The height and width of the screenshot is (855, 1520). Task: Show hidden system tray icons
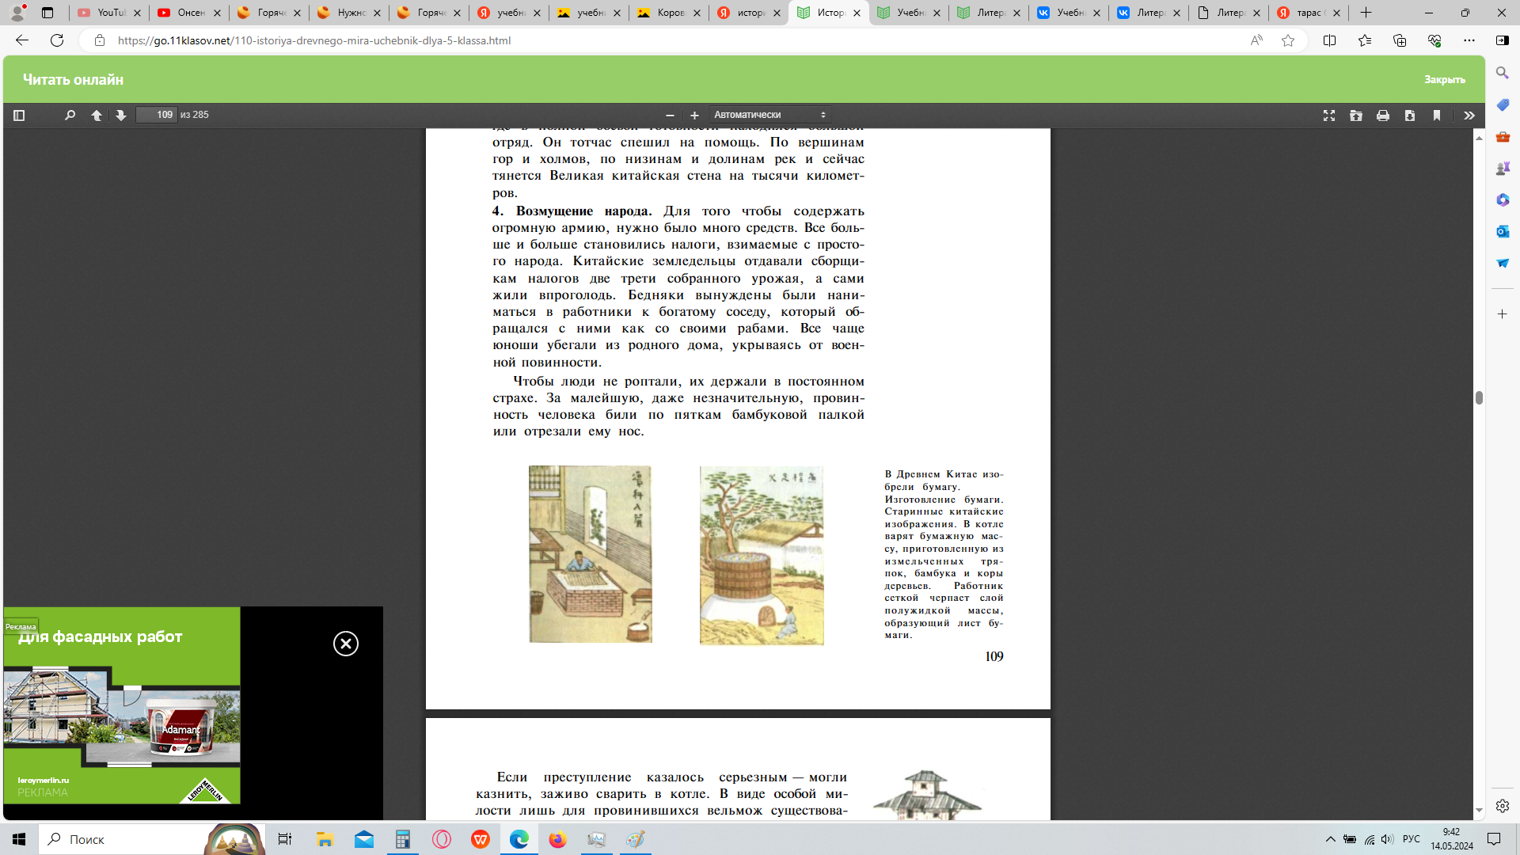point(1330,839)
